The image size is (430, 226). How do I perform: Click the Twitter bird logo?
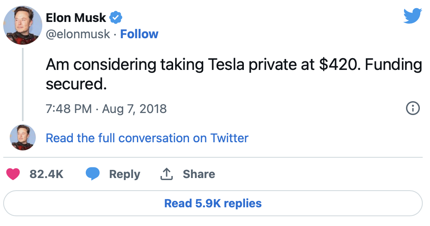click(x=413, y=16)
